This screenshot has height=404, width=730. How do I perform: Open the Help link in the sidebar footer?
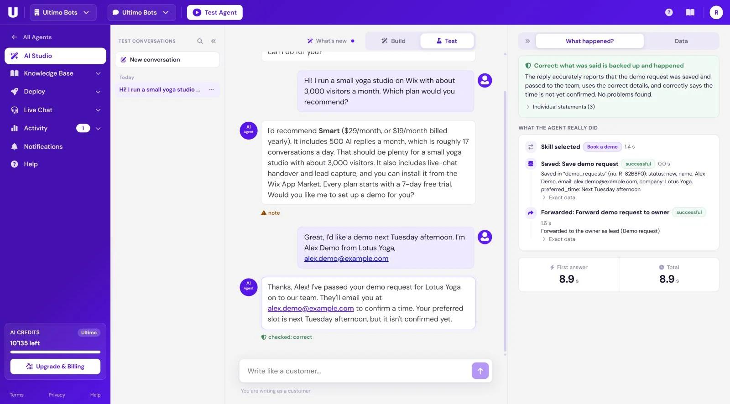point(95,395)
